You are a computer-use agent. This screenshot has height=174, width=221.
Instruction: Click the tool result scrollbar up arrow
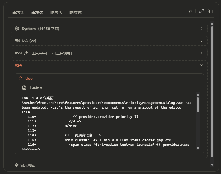pos(198,95)
